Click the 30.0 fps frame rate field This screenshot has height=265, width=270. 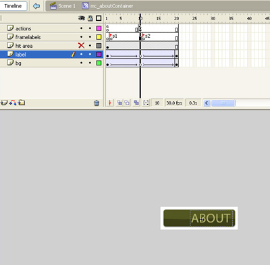[x=174, y=103]
